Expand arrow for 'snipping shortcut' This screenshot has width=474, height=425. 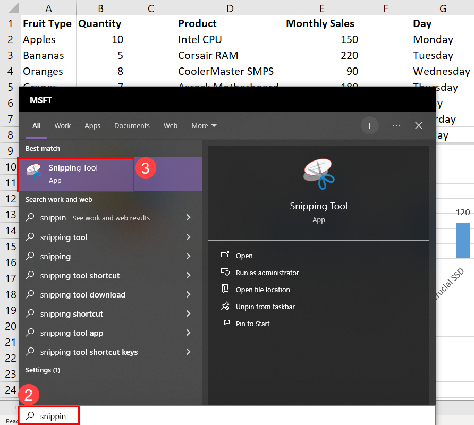point(188,313)
